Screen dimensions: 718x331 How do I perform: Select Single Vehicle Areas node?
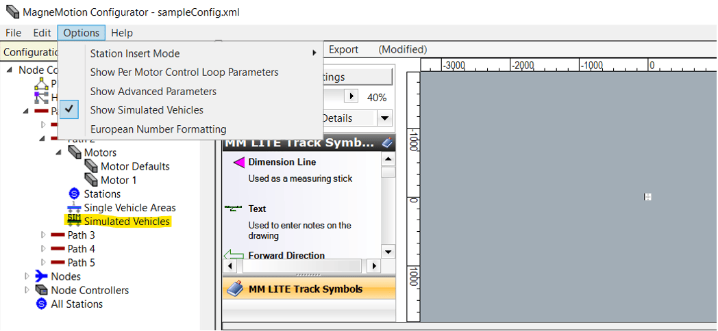click(x=129, y=208)
